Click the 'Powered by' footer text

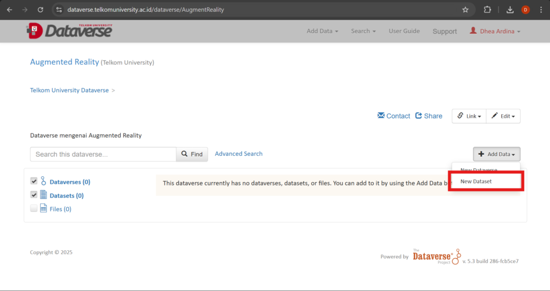[x=395, y=257]
